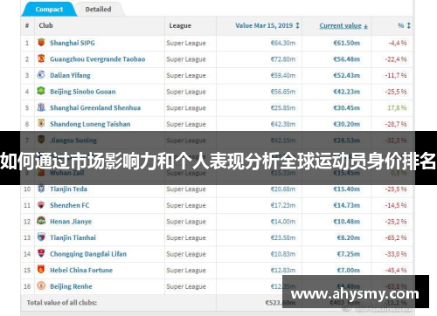Open Chongqing Dangdai Lifan club page

tap(88, 254)
